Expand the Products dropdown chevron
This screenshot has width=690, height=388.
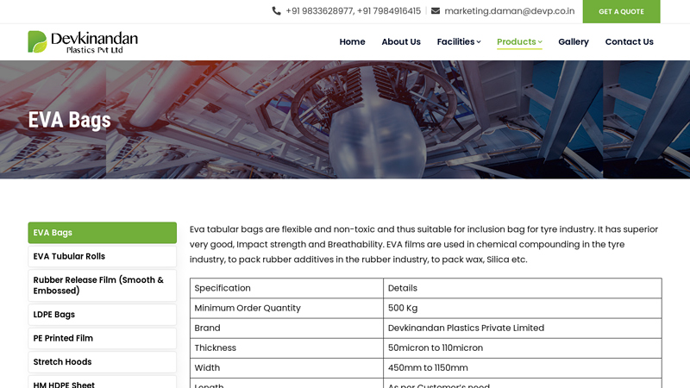540,42
